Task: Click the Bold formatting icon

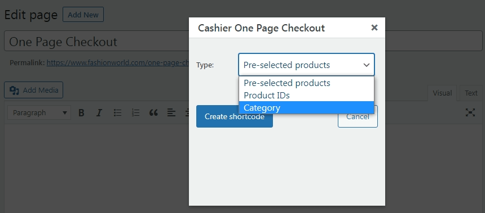Action: pos(81,113)
